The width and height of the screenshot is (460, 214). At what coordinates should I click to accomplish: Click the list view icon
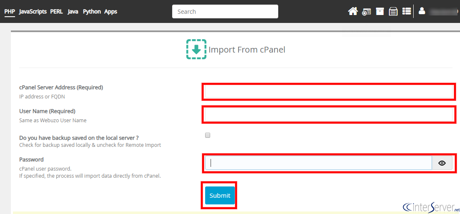pos(407,11)
